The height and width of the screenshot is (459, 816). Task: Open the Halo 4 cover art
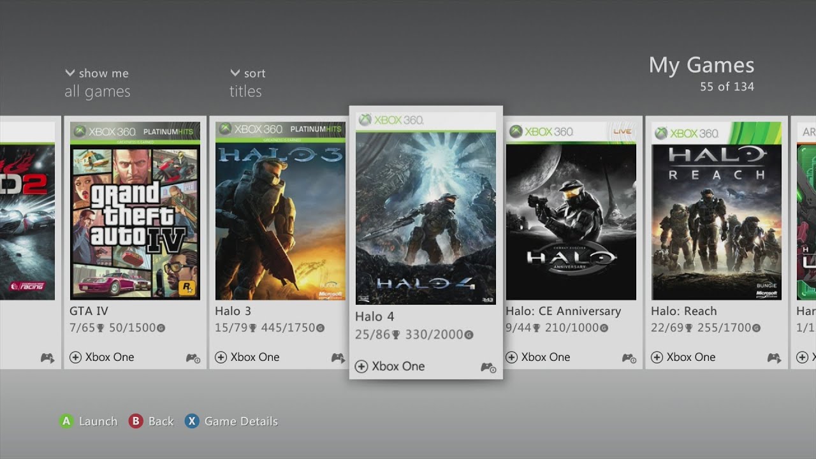[426, 208]
